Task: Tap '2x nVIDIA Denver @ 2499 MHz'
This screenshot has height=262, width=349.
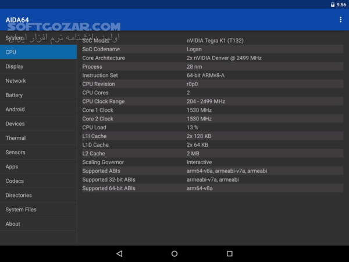Action: point(224,58)
